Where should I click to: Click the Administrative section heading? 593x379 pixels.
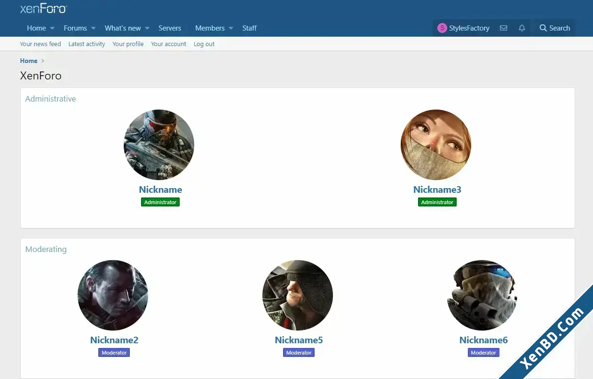(50, 99)
